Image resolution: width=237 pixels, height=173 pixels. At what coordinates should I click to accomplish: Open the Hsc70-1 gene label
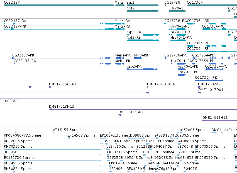pos(176,8)
